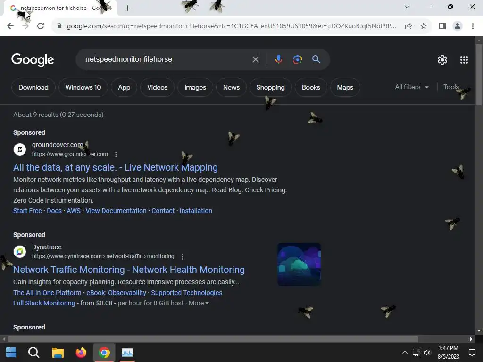
Task: Open options for Dynatrace ad
Action: 183,256
